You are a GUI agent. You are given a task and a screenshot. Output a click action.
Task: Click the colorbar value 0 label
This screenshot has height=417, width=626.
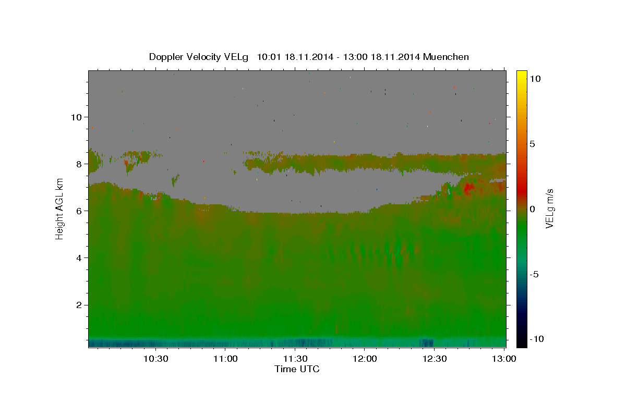[532, 209]
